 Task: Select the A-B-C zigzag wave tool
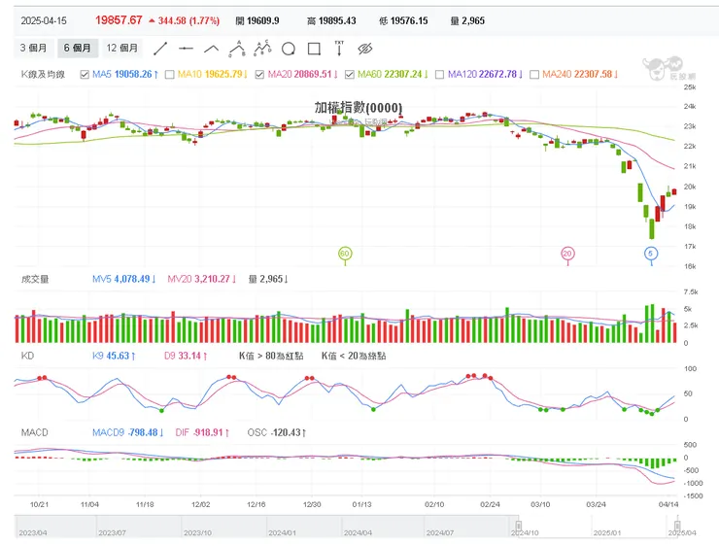click(x=261, y=48)
